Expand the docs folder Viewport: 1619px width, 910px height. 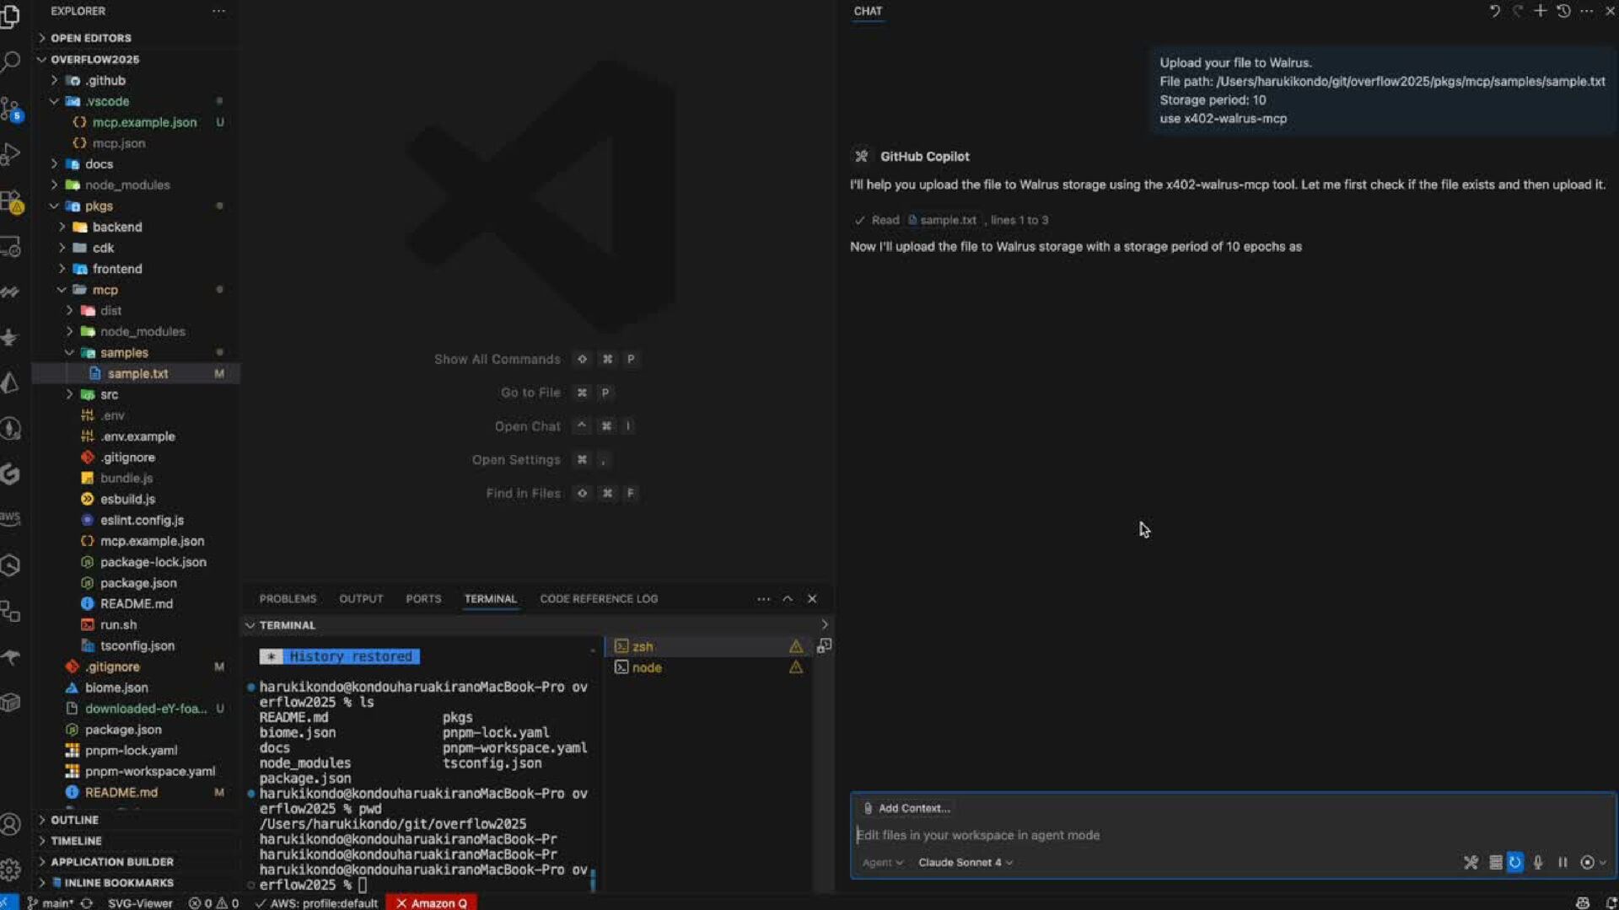(x=135, y=164)
